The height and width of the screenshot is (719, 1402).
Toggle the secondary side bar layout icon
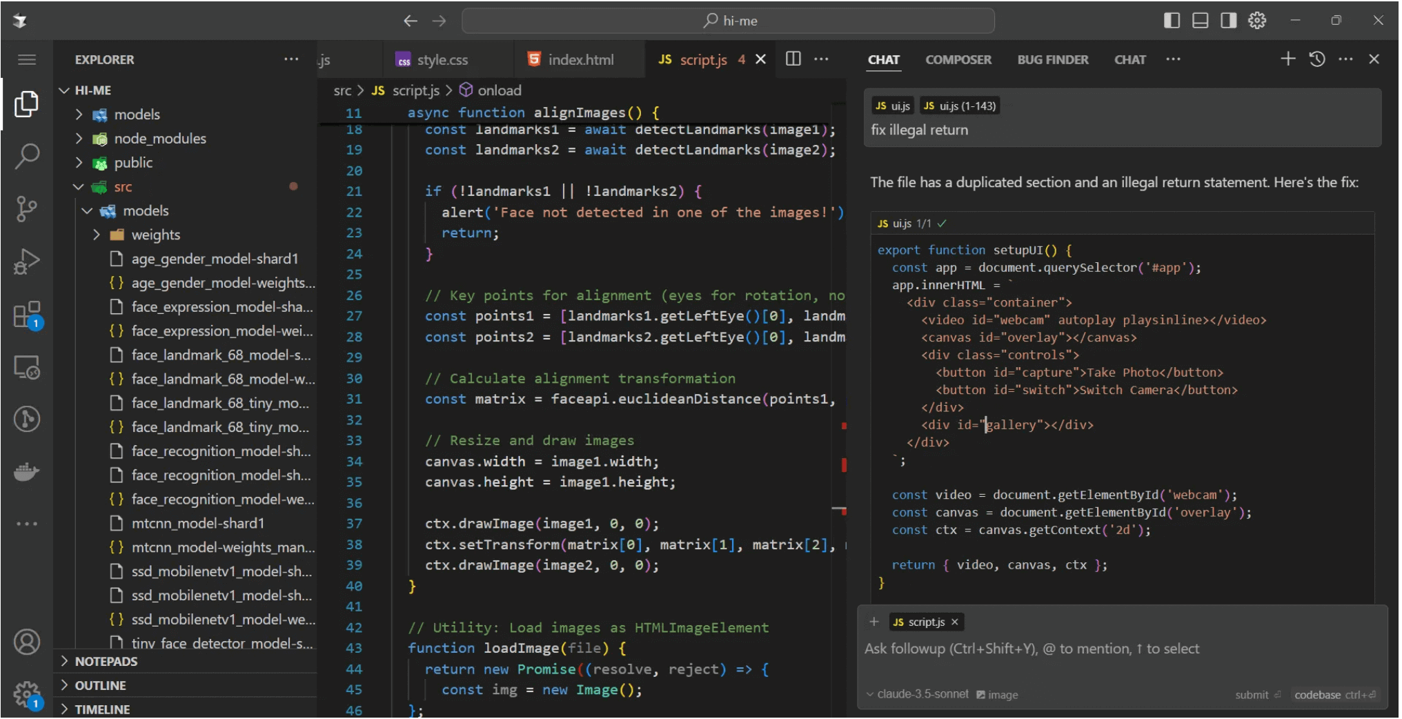pos(1228,21)
